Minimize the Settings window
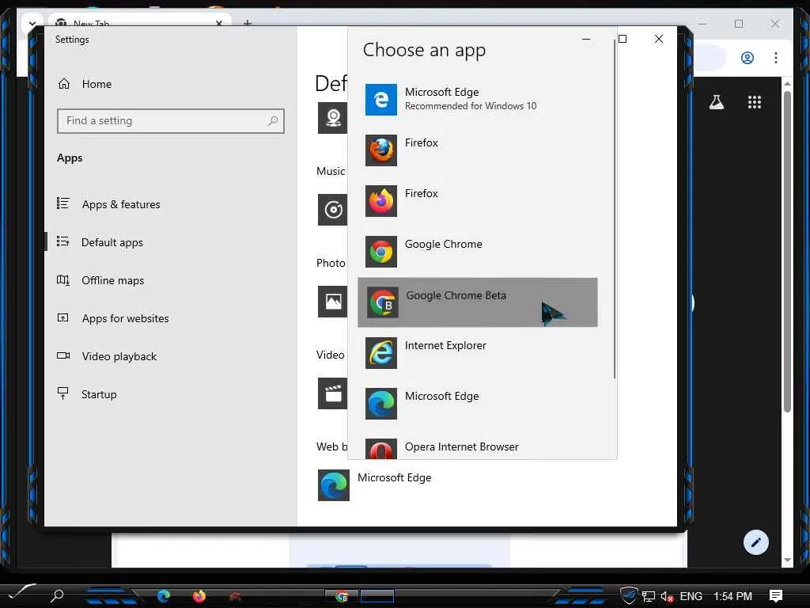 coord(586,40)
